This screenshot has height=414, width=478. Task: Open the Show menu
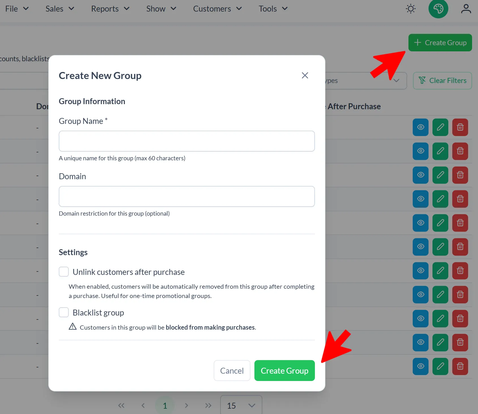coord(161,9)
